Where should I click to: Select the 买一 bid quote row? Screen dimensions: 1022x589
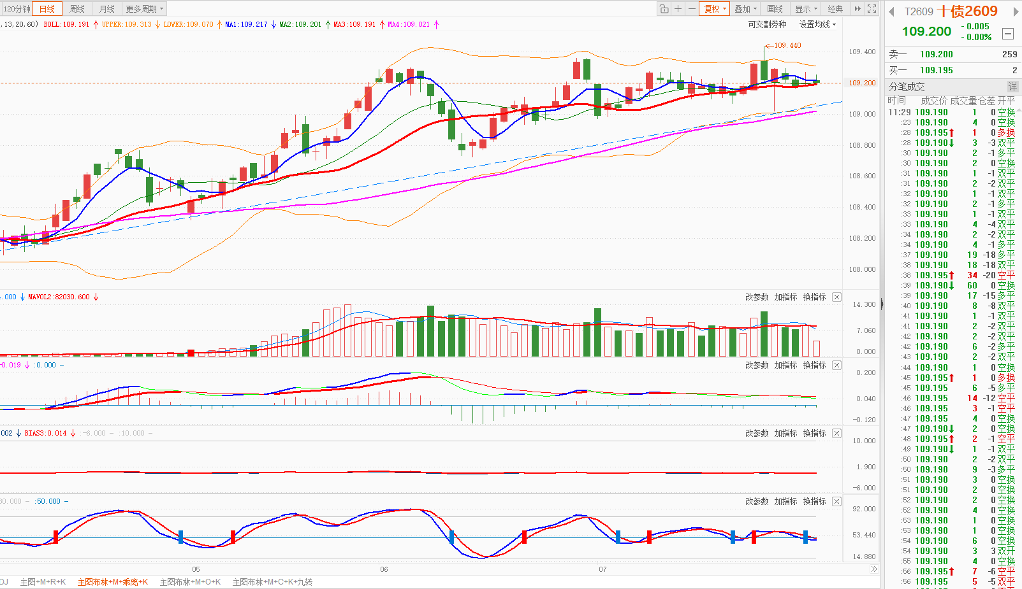click(953, 70)
